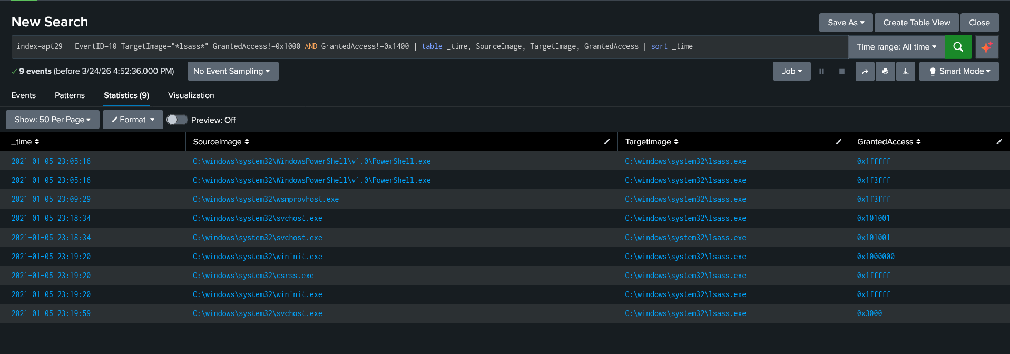Open the Job menu
The height and width of the screenshot is (354, 1010).
pyautogui.click(x=791, y=71)
